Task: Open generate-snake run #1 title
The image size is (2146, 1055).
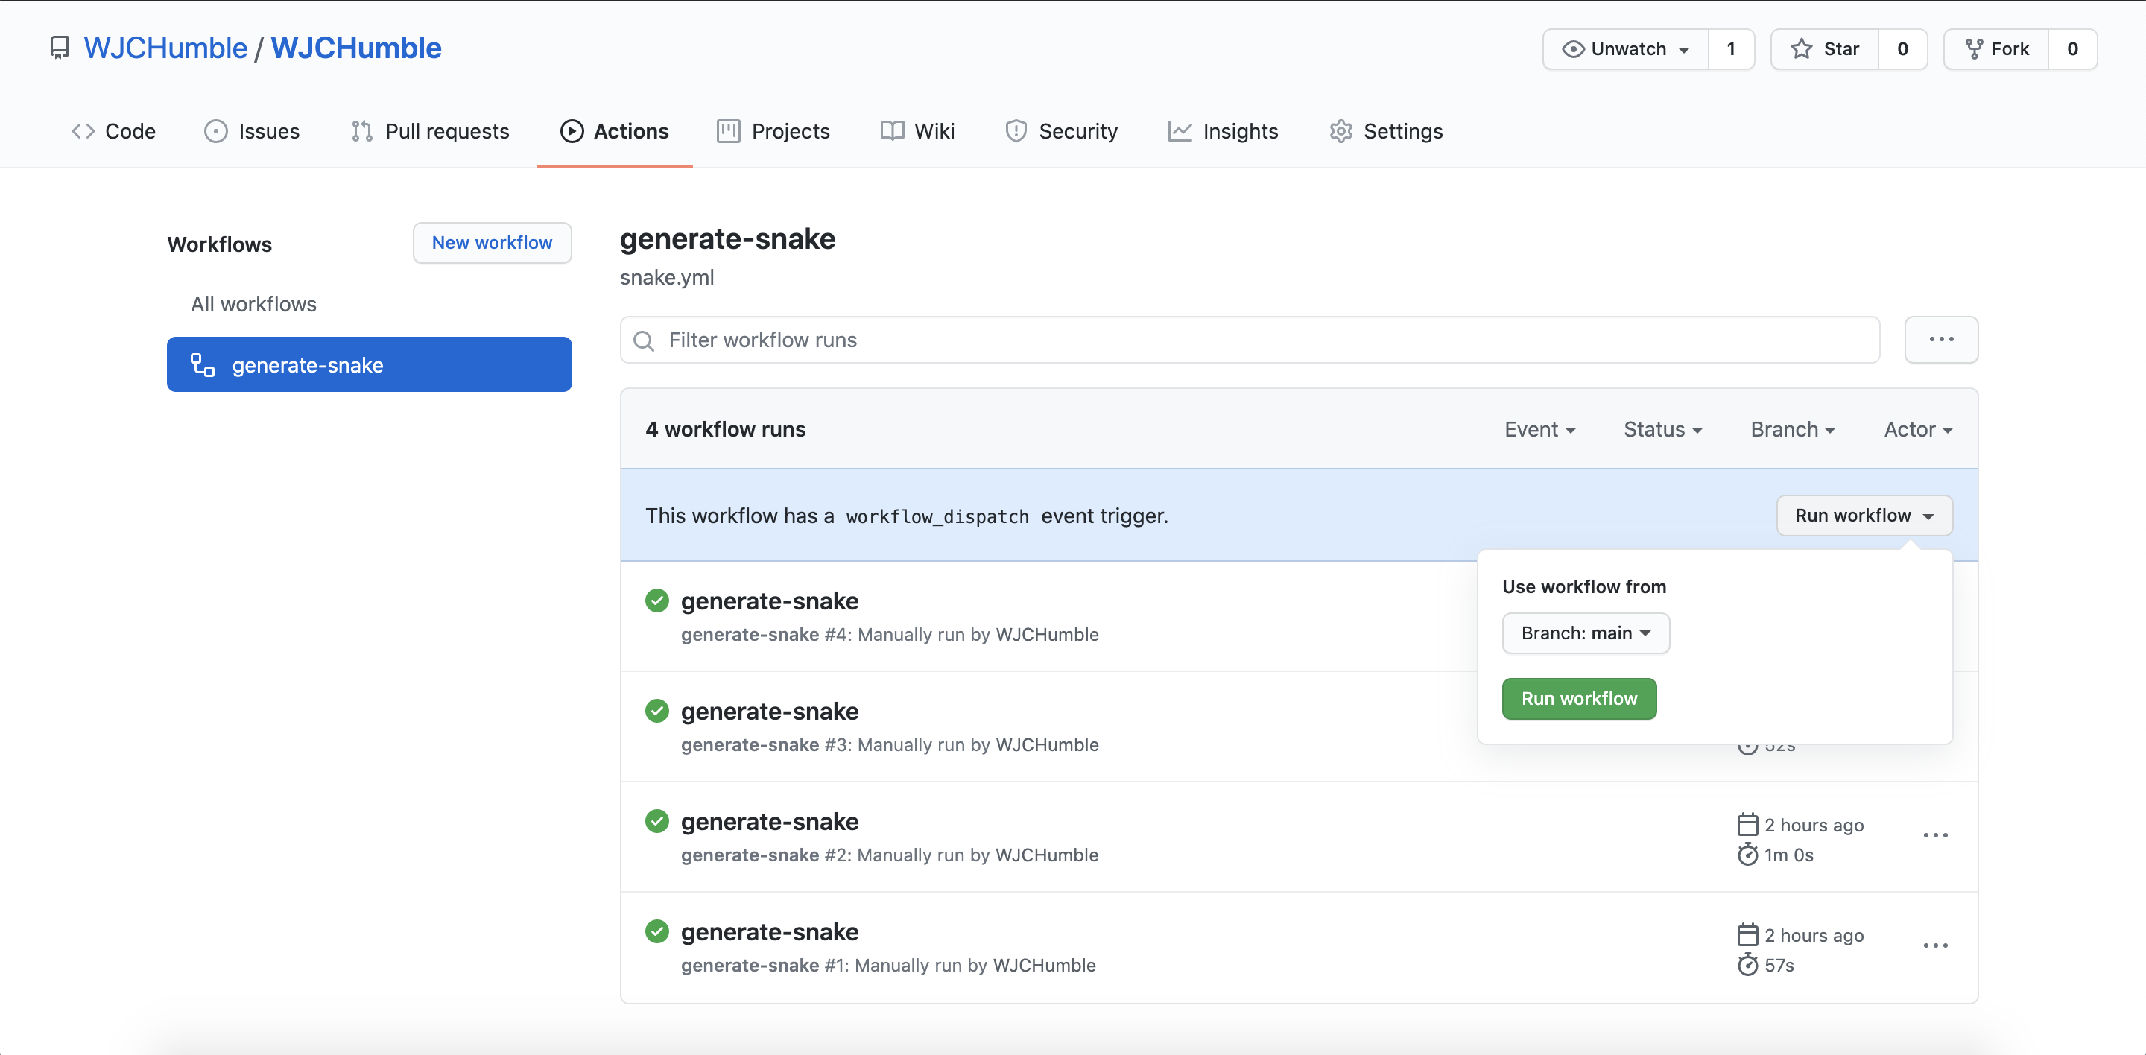Action: pyautogui.click(x=770, y=932)
